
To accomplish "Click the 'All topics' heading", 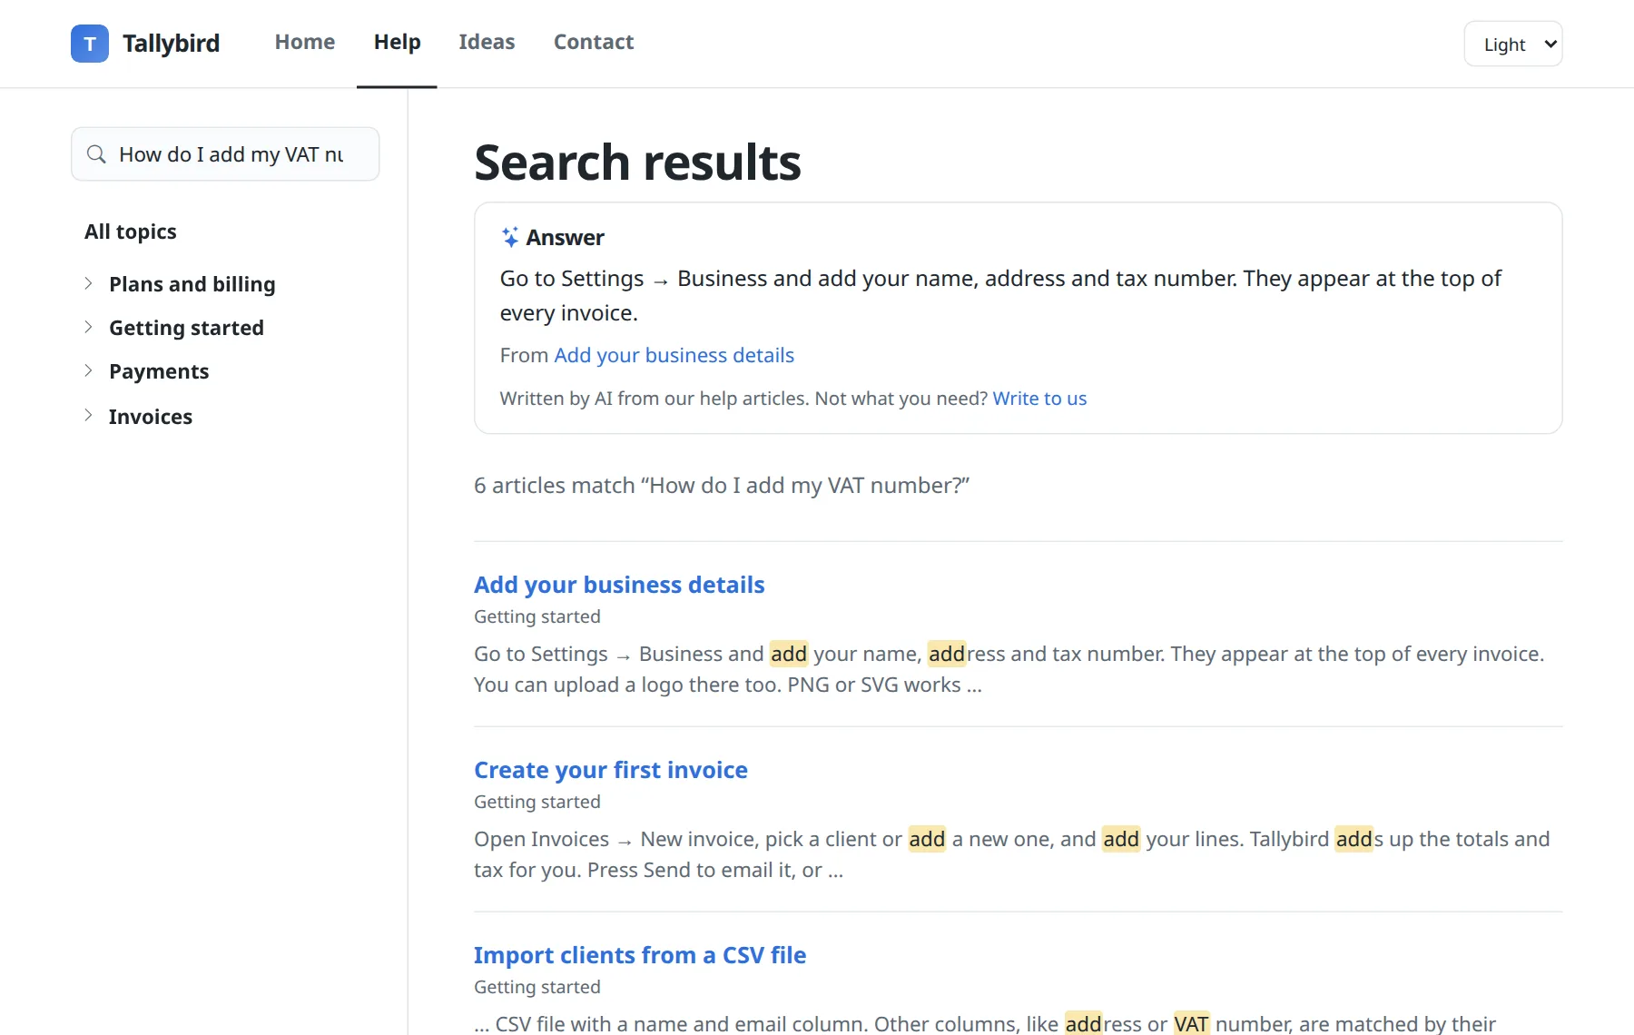I will [131, 232].
